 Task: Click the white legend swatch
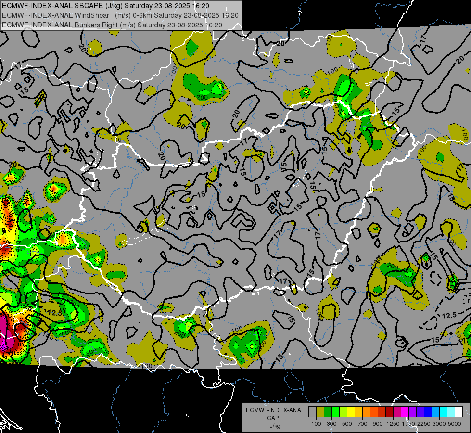pos(459,411)
